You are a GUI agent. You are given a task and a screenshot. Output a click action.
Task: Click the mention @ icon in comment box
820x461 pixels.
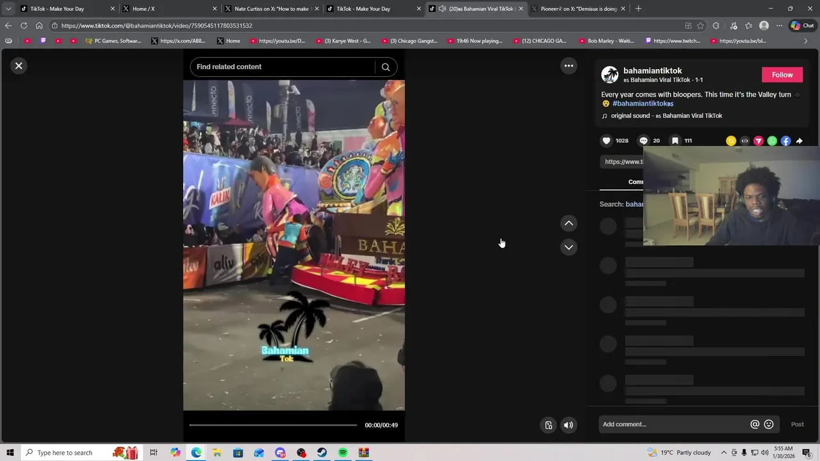click(755, 424)
